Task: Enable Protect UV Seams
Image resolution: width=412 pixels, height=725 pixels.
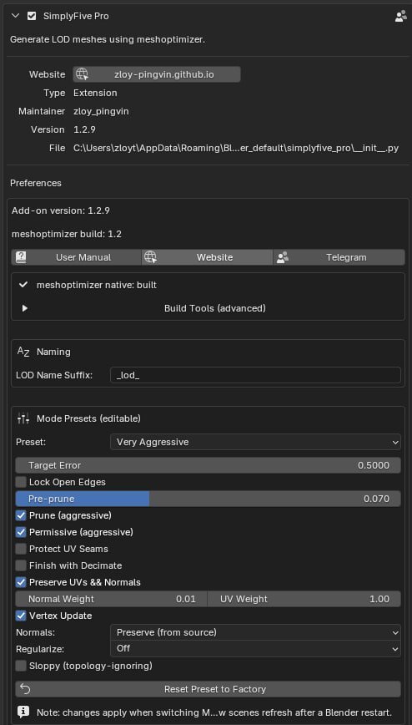Action: (21, 549)
